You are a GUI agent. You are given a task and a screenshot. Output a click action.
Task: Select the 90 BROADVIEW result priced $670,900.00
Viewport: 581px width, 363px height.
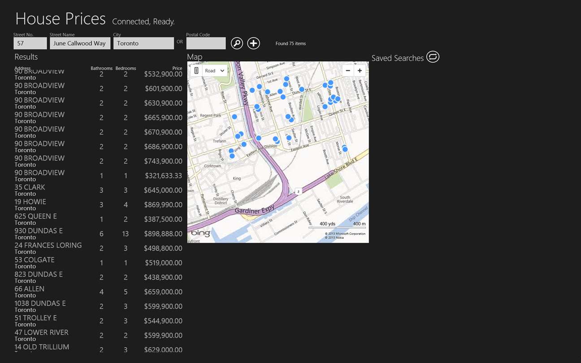point(98,132)
